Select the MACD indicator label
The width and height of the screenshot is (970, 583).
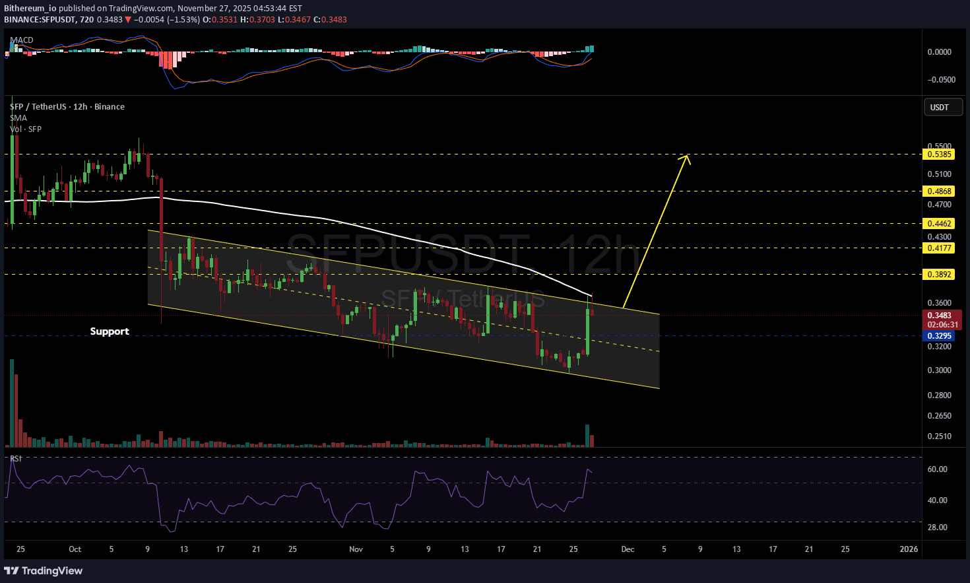click(x=22, y=40)
